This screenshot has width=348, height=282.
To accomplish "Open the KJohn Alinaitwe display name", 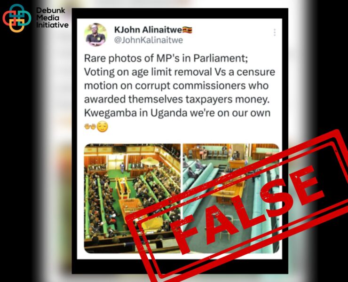I will point(148,30).
